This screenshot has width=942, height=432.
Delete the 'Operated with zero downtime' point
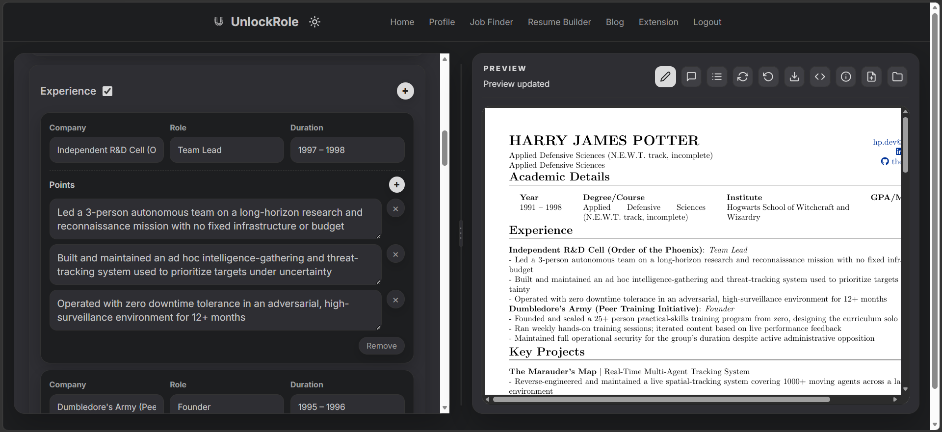click(395, 300)
